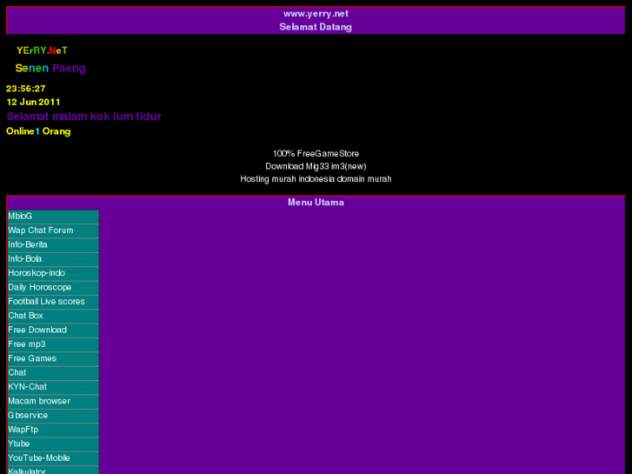Click greeting Selamat malam kok lum tidur

click(x=83, y=117)
